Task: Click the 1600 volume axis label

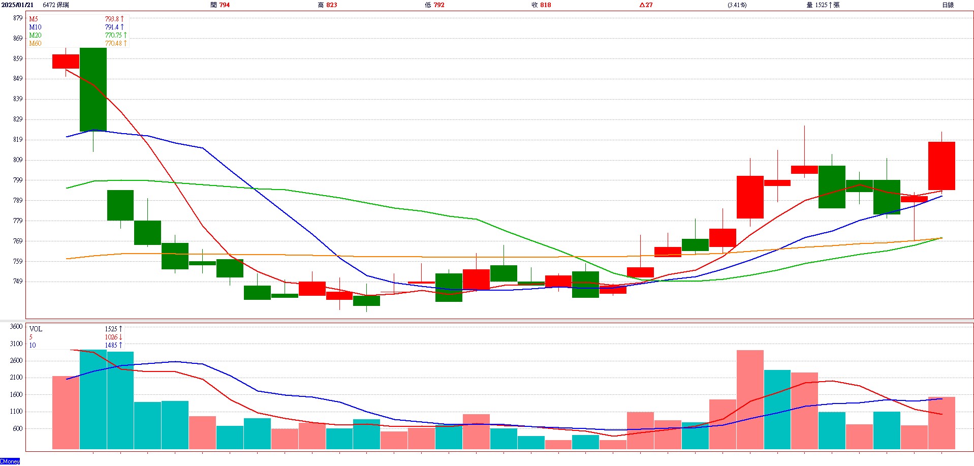Action: pos(16,395)
